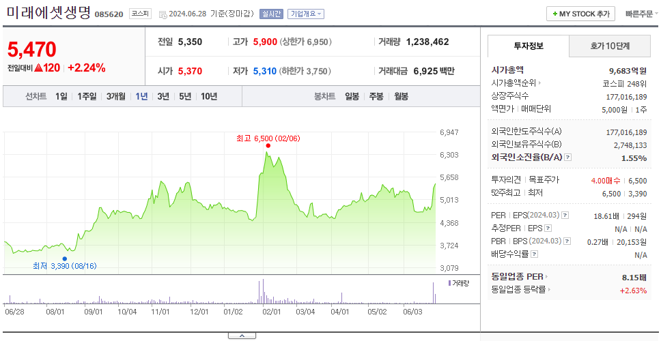Select the 1일 line chart period
The width and height of the screenshot is (661, 341).
click(61, 96)
